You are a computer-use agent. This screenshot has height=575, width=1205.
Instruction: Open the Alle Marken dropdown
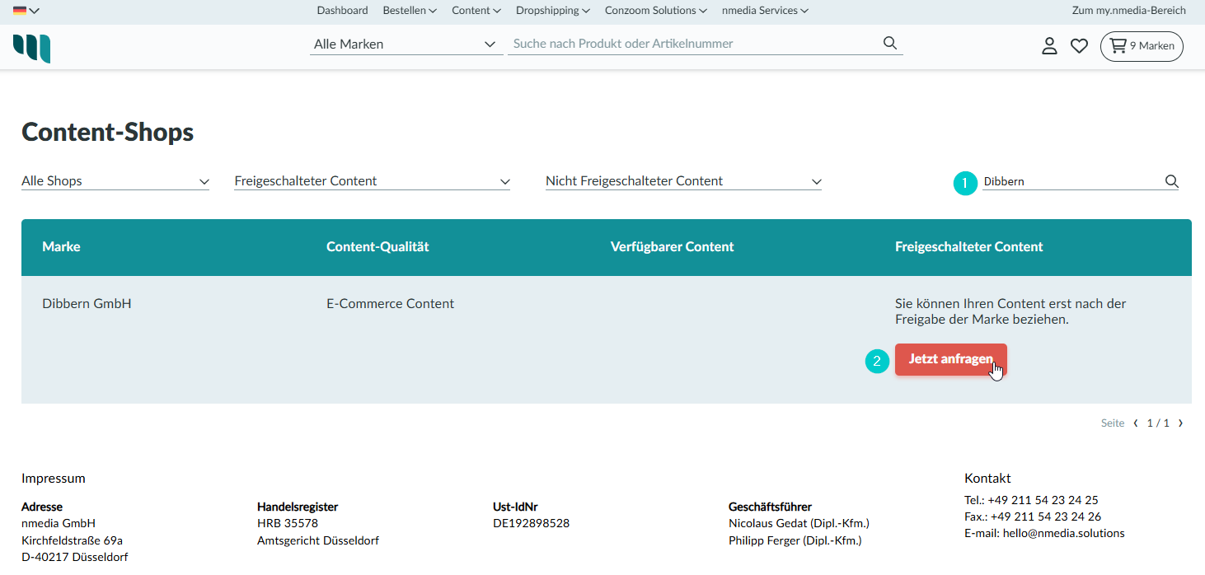[x=407, y=44]
